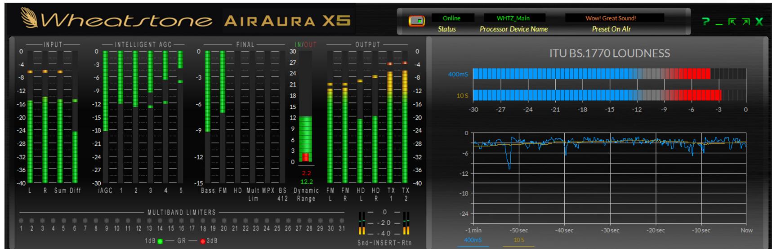The width and height of the screenshot is (772, 249).
Task: Click the Status label
Action: (x=446, y=29)
